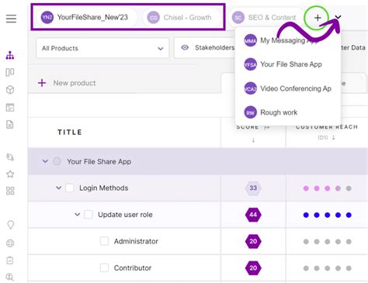Check the Update user role checkbox
The image size is (368, 283).
pos(89,215)
